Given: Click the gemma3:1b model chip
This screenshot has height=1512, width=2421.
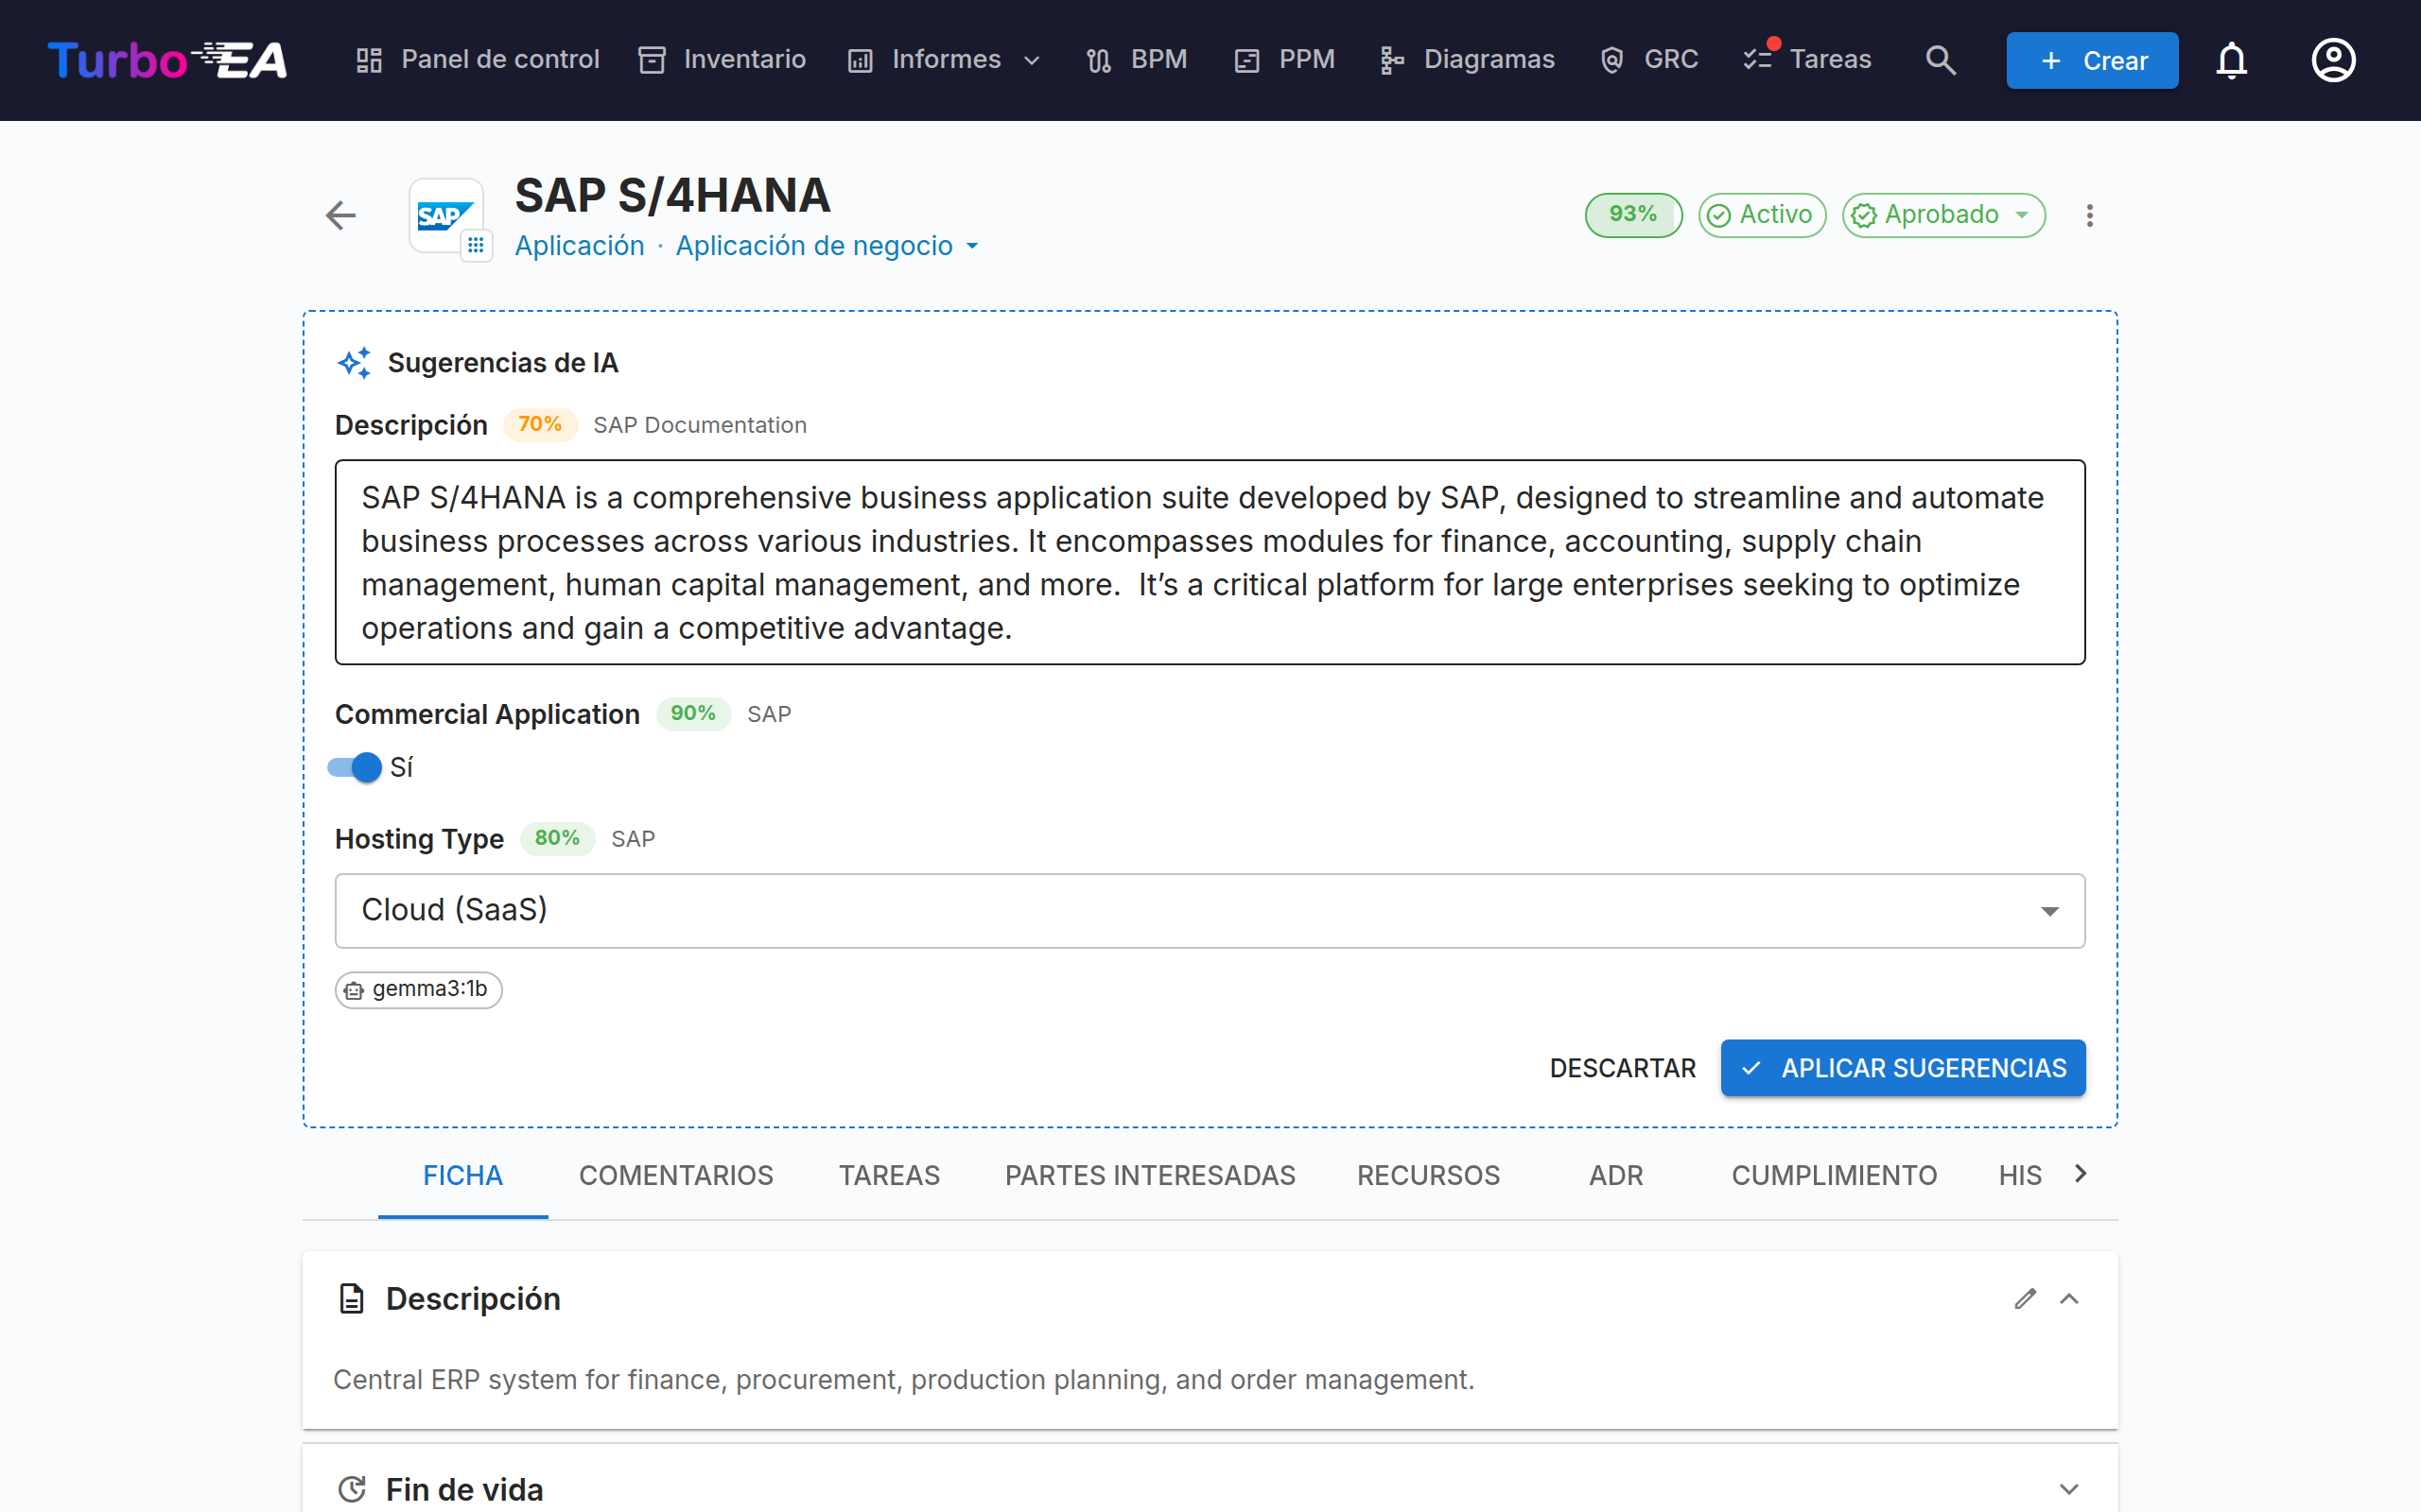Looking at the screenshot, I should [418, 989].
